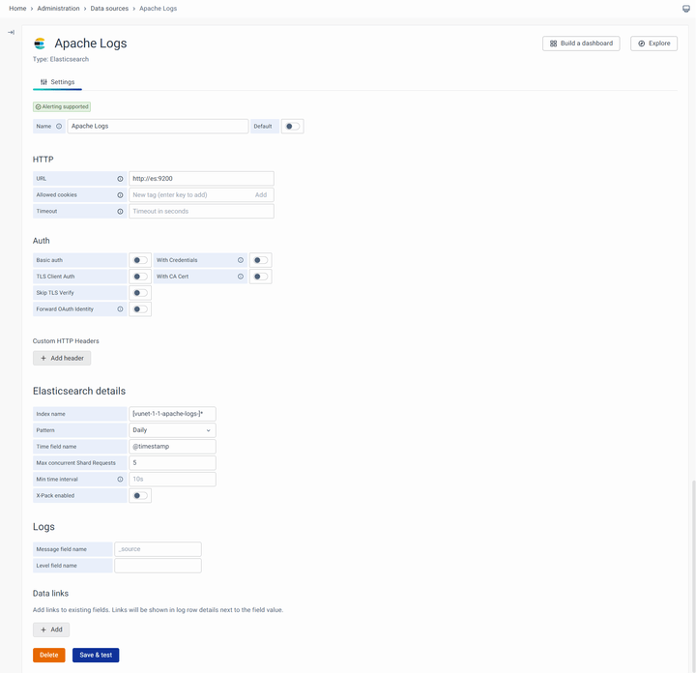The height and width of the screenshot is (673, 696).
Task: Click info icon beside Allowed cookies
Action: point(120,194)
